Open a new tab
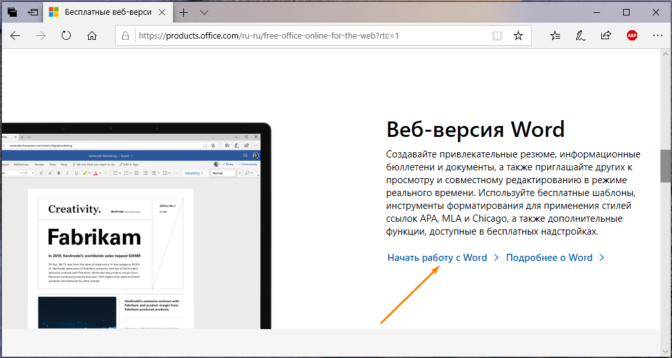The height and width of the screenshot is (358, 672). tap(183, 12)
